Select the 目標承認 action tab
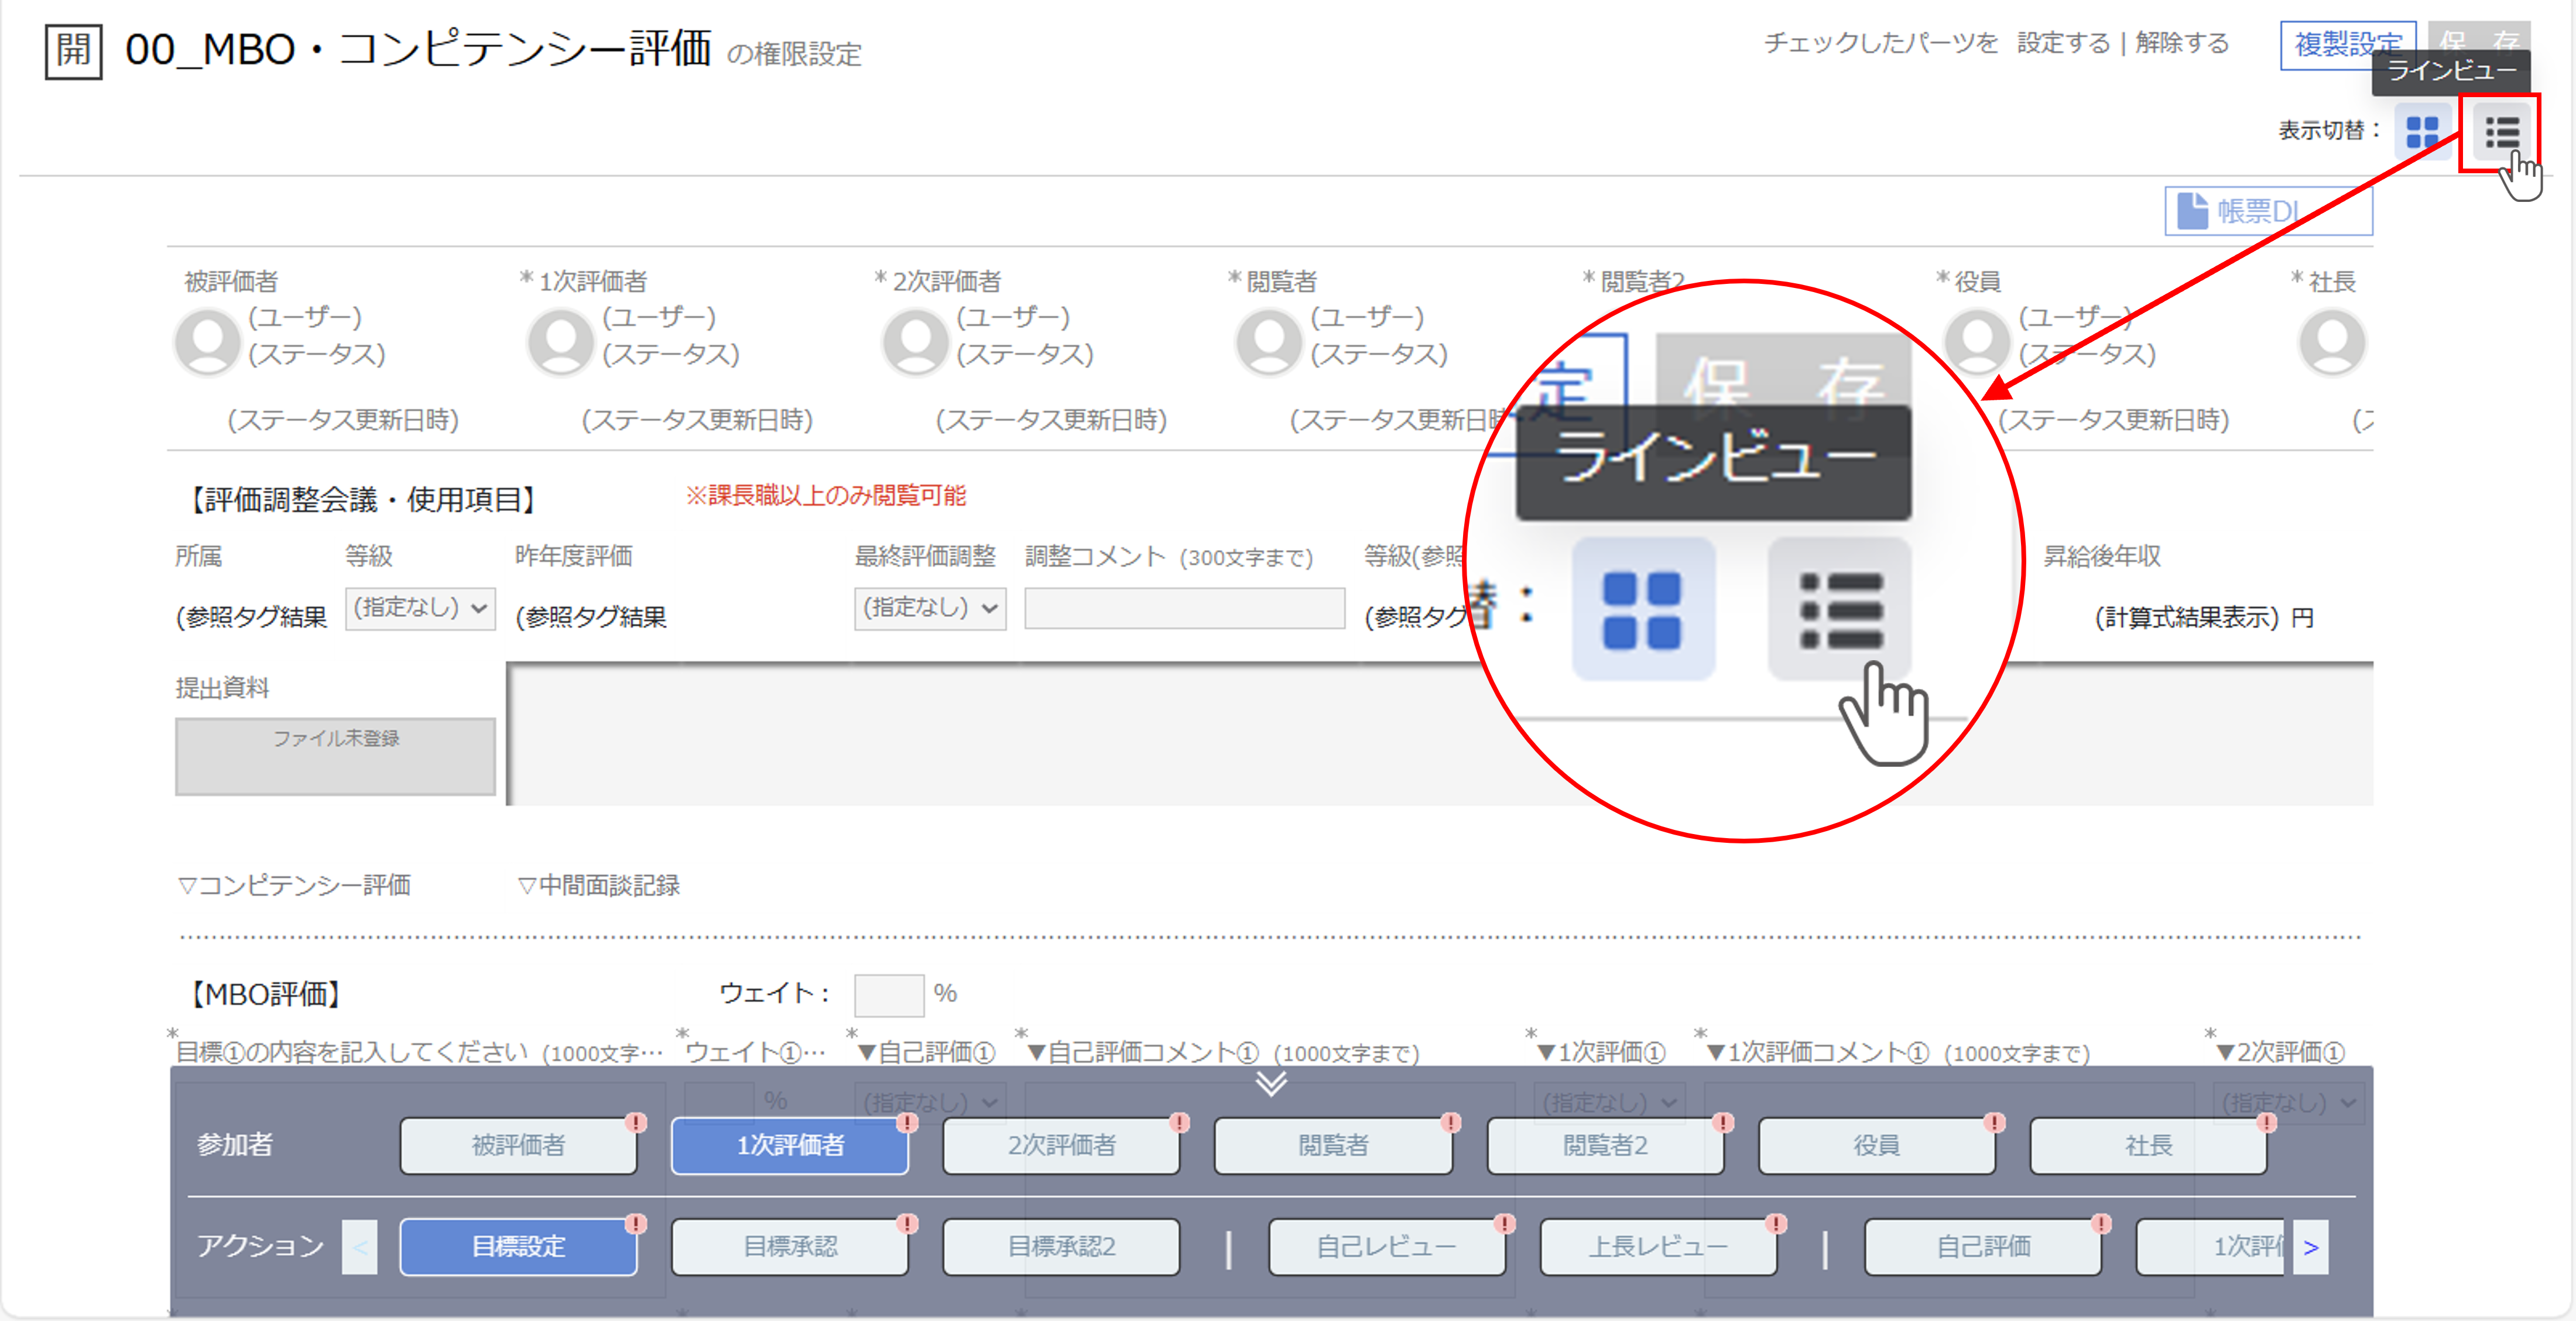The height and width of the screenshot is (1321, 2576). pos(789,1246)
